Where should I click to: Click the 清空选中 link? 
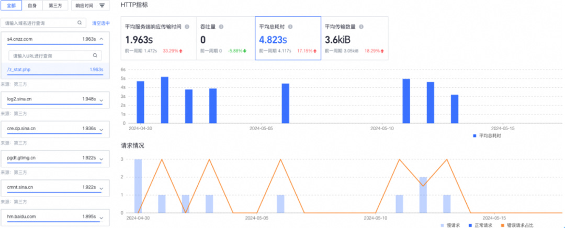point(101,23)
